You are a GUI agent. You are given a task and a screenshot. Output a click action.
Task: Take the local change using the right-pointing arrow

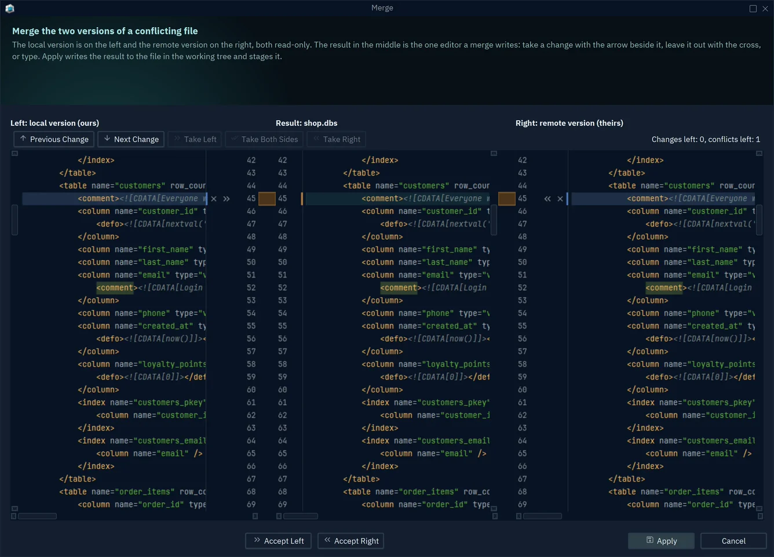point(227,199)
